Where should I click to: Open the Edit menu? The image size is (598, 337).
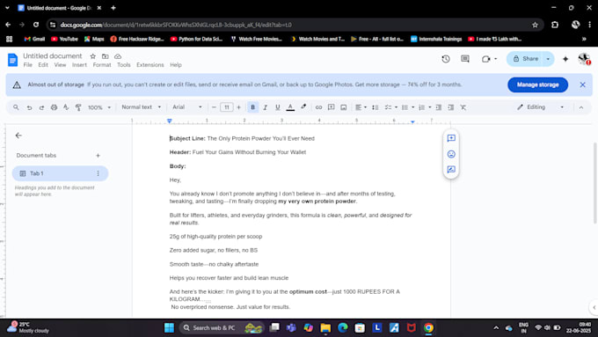(43, 65)
